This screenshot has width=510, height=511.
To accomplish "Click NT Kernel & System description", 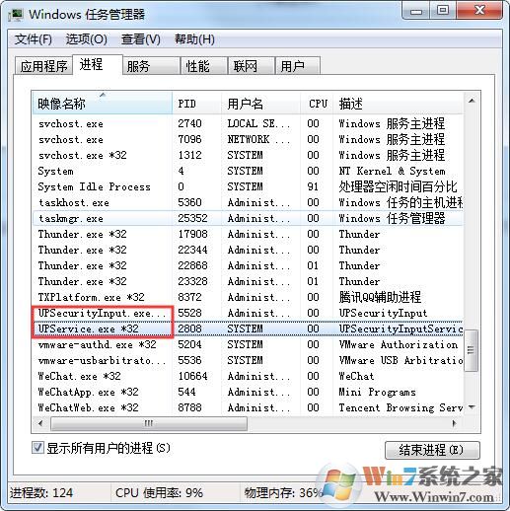I will 392,171.
